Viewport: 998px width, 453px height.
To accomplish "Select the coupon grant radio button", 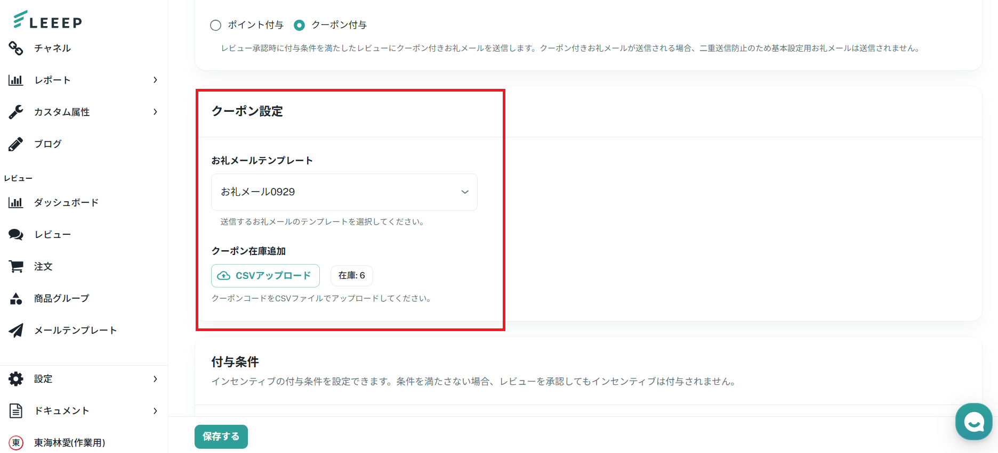I will tap(300, 25).
